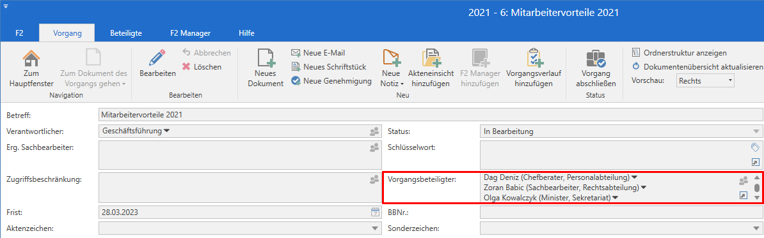Click the Vorgangsbeteiligter scrollbar down arrow
This screenshot has width=764, height=238.
tap(757, 198)
